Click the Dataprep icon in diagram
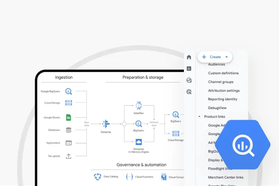This screenshot has height=186, width=279. pyautogui.click(x=105, y=123)
